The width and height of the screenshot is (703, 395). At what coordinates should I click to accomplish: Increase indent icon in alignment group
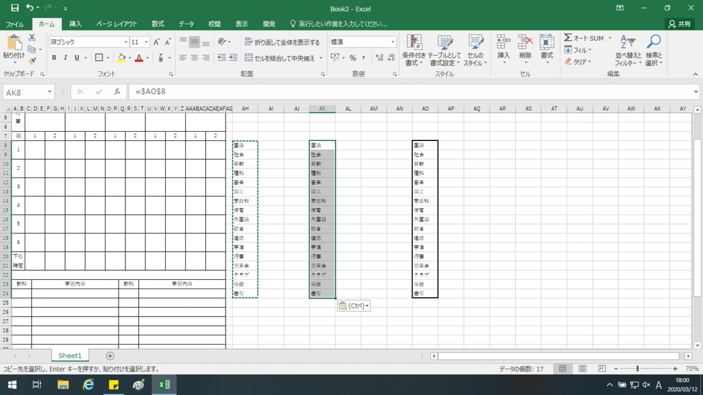[234, 58]
